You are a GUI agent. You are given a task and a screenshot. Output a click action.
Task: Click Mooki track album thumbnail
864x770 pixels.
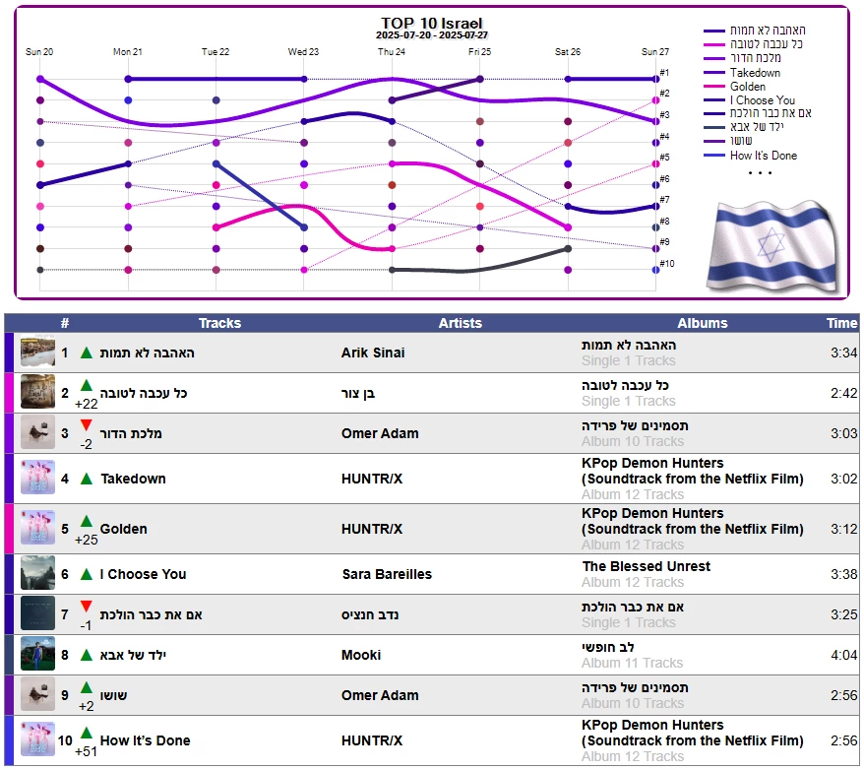37,654
